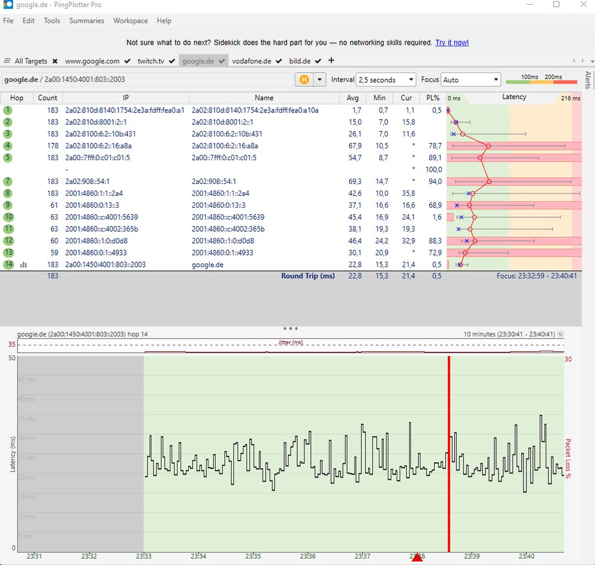The width and height of the screenshot is (595, 565).
Task: Click the bar-graph icon on hop 14
Action: click(x=23, y=264)
